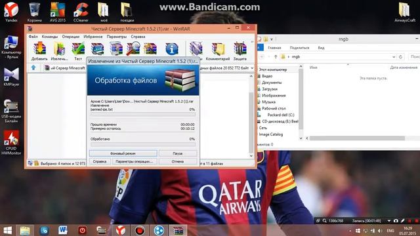Open the Yandex desktop shortcut
The image size is (420, 236).
point(11,12)
